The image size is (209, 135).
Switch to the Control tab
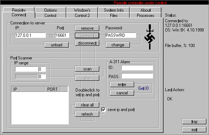point(50,15)
